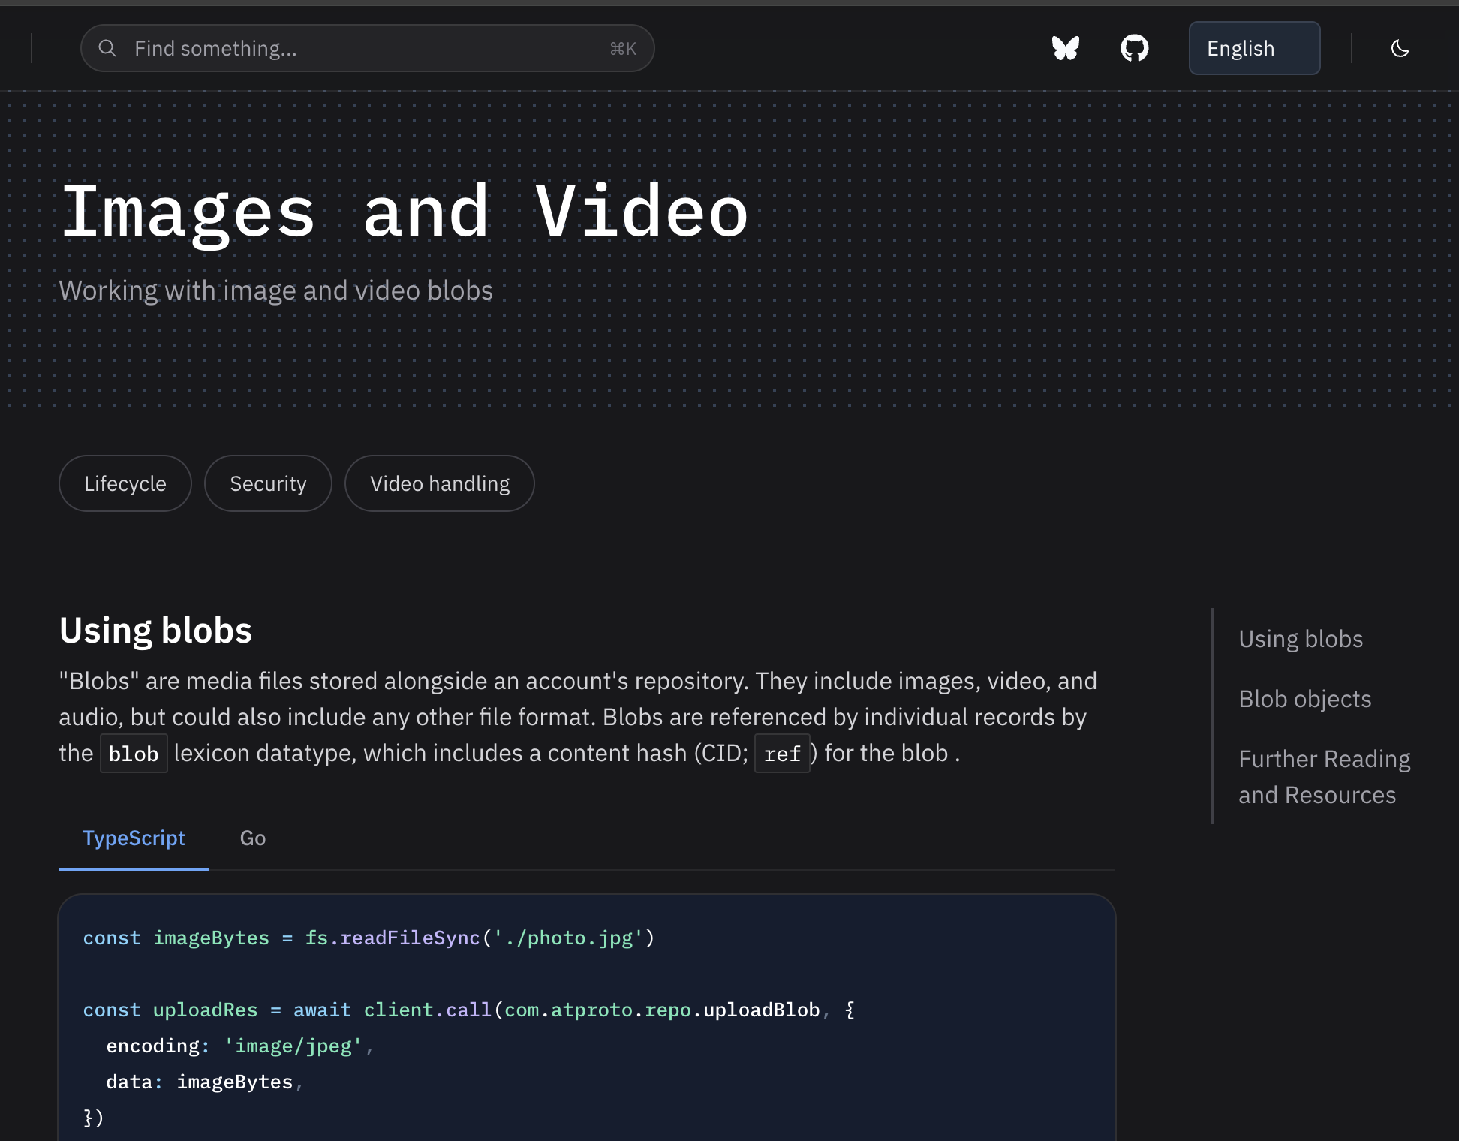
Task: Toggle dark mode with moon icon
Action: (x=1400, y=49)
